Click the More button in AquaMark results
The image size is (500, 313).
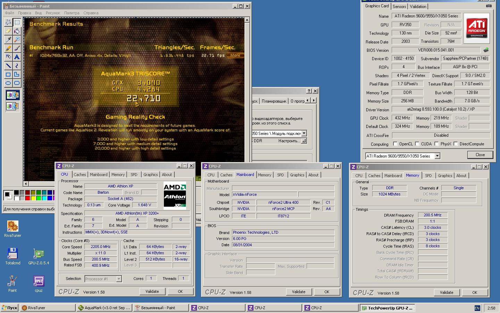point(235,55)
